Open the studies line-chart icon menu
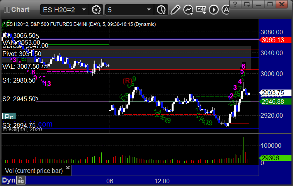 (188, 10)
